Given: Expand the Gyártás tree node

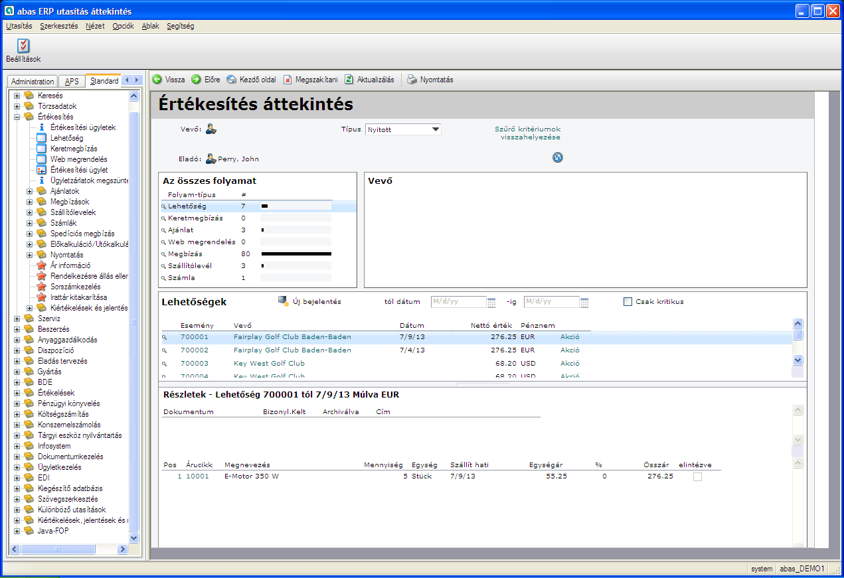Looking at the screenshot, I should point(17,372).
